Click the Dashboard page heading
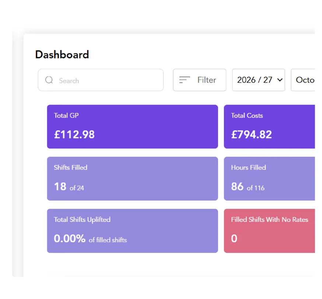Viewport: 322px width, 299px height. (x=62, y=54)
